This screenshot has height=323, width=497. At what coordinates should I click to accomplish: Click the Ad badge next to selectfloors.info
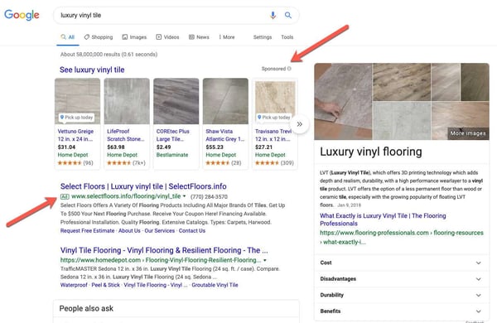point(65,196)
